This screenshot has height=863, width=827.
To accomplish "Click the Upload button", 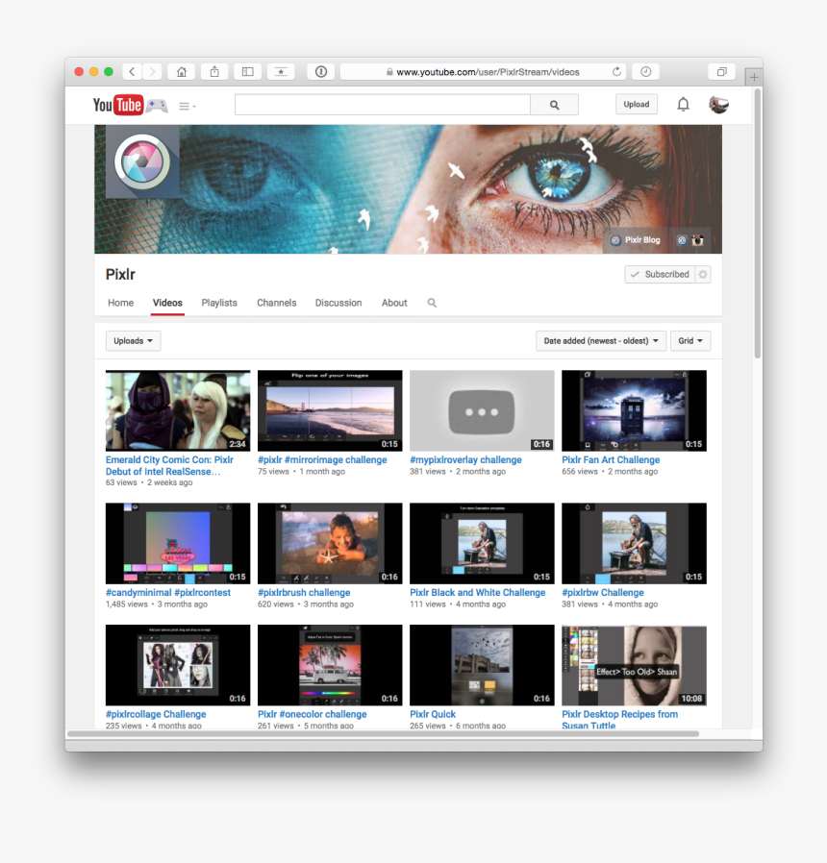I will pyautogui.click(x=637, y=104).
